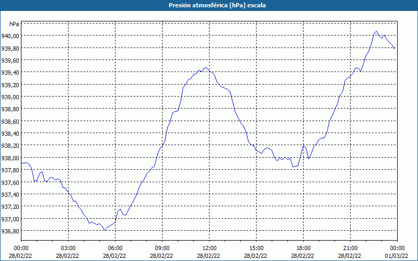Screen dimensions: 418x261
Task: Click the 15:00 time axis label
Action: 256,248
